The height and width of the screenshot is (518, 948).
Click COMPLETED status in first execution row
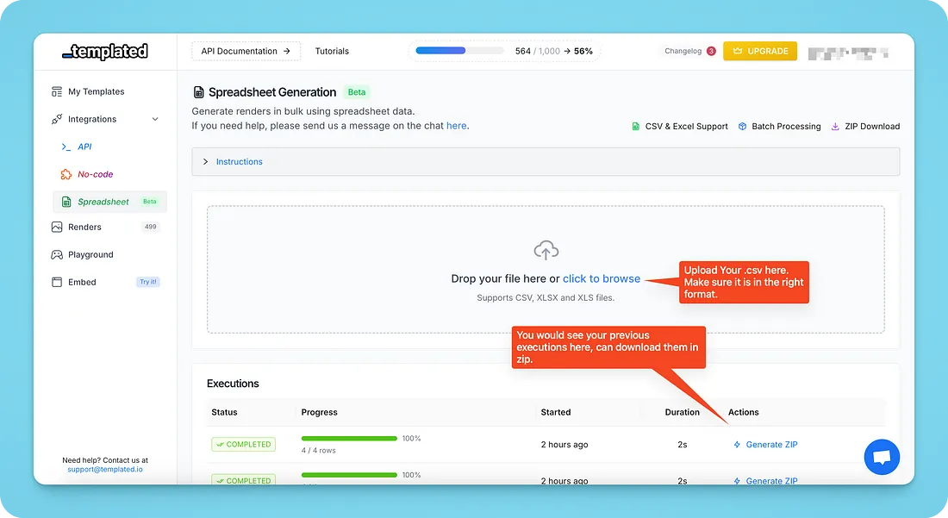(x=244, y=445)
